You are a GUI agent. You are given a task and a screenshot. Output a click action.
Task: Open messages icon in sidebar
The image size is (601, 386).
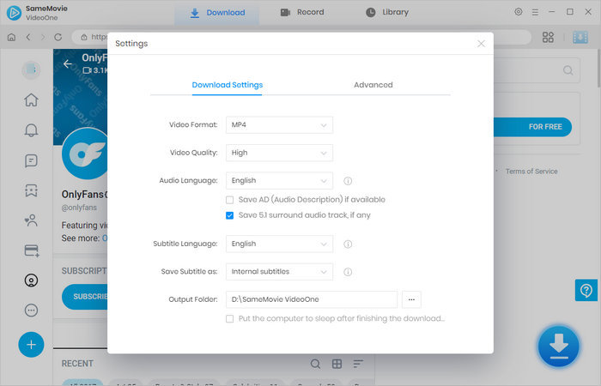pyautogui.click(x=31, y=160)
